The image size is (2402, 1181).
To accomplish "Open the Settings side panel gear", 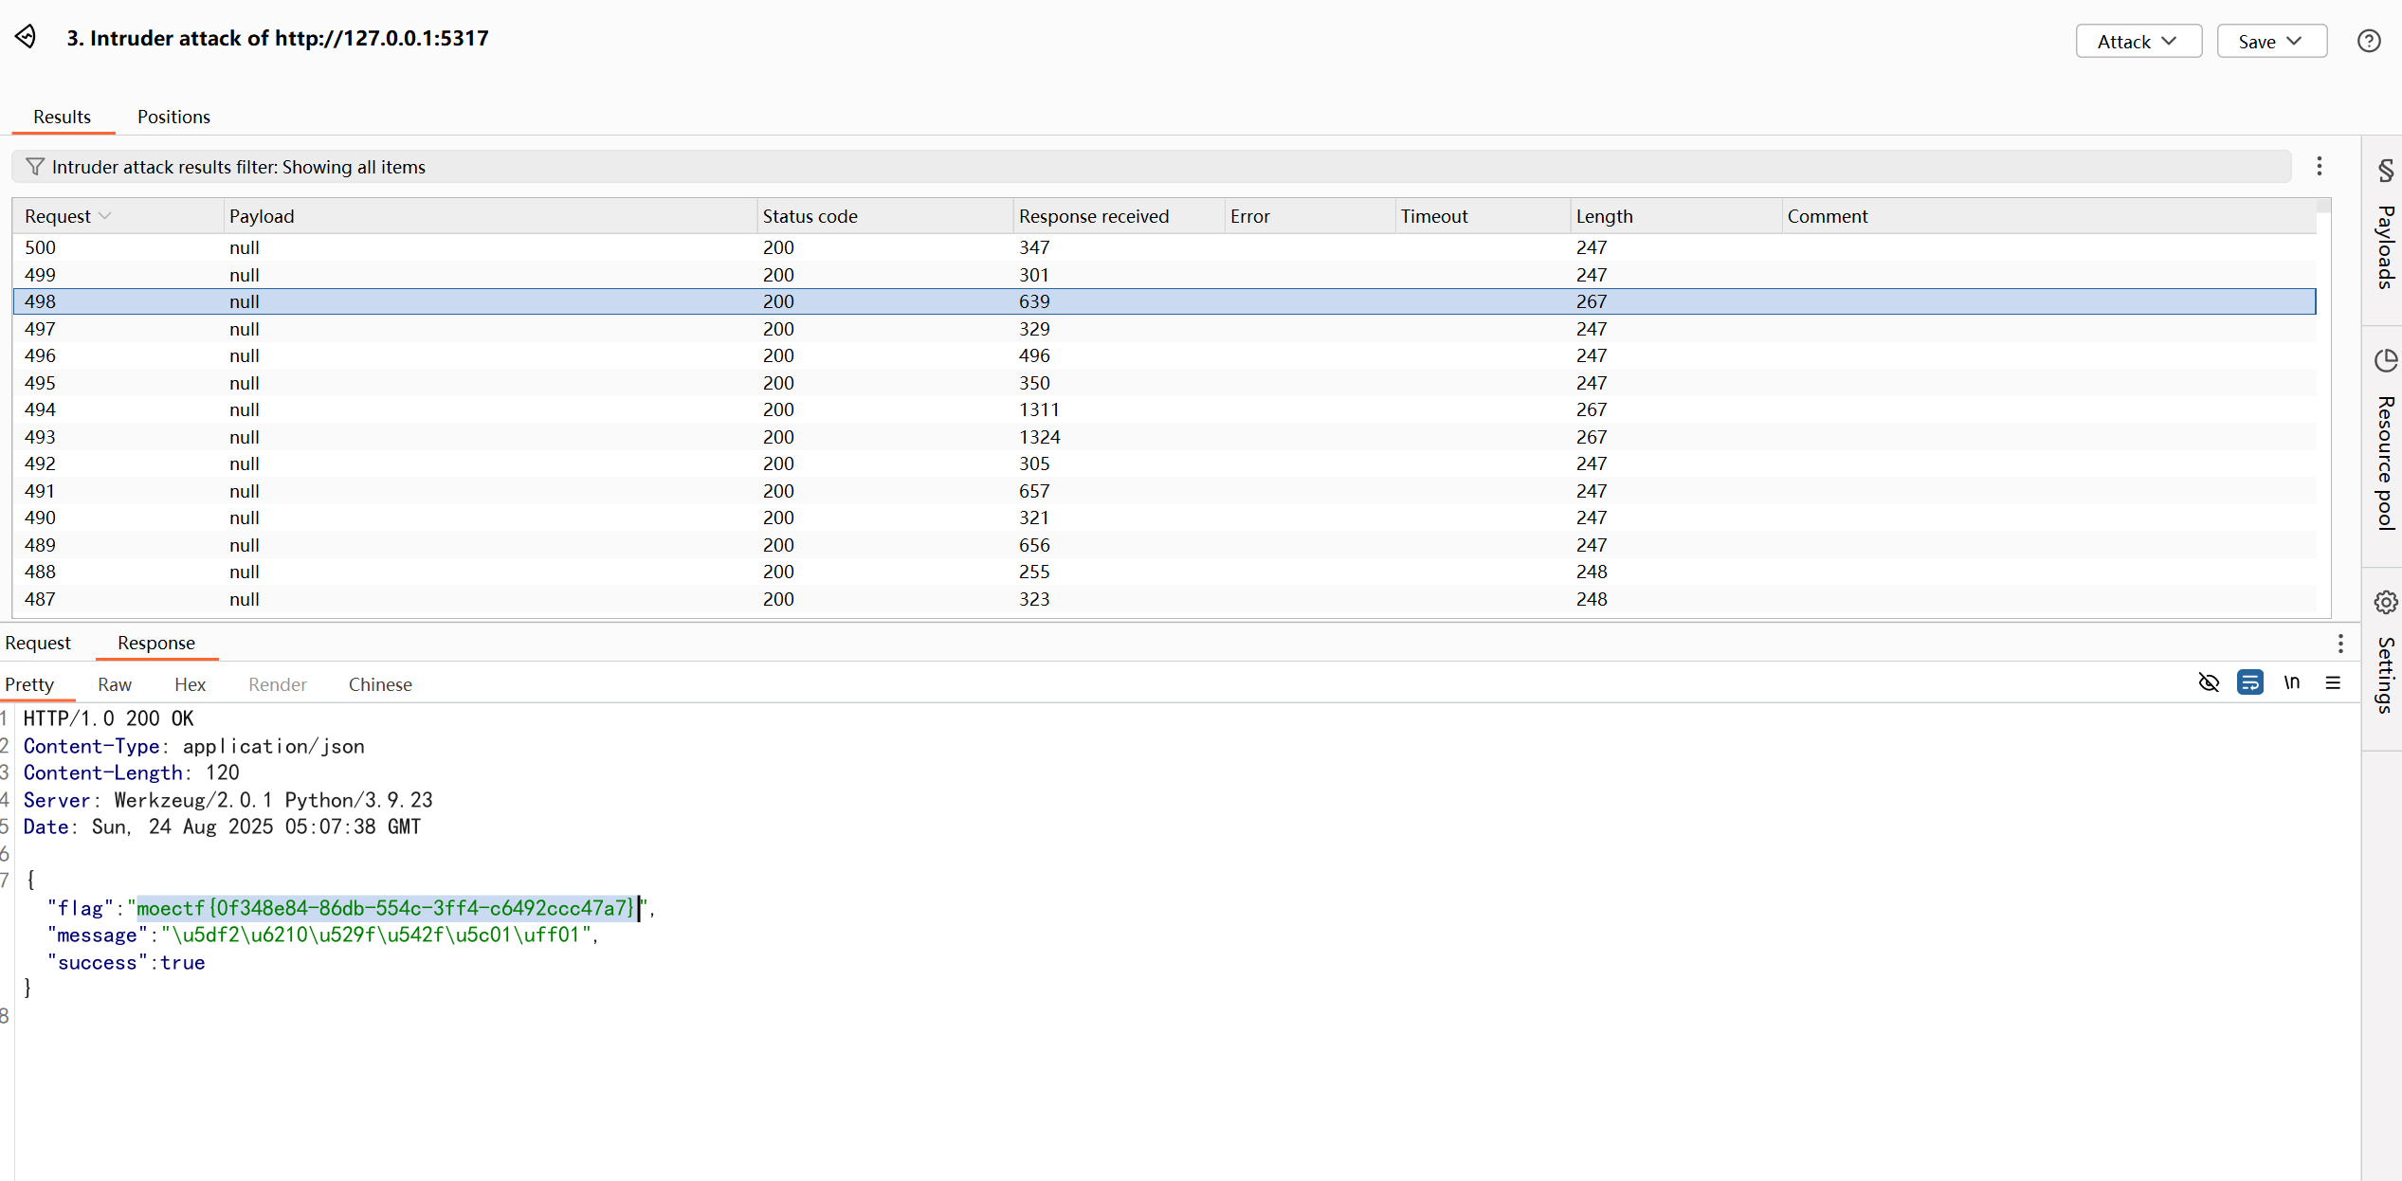I will [x=2385, y=603].
